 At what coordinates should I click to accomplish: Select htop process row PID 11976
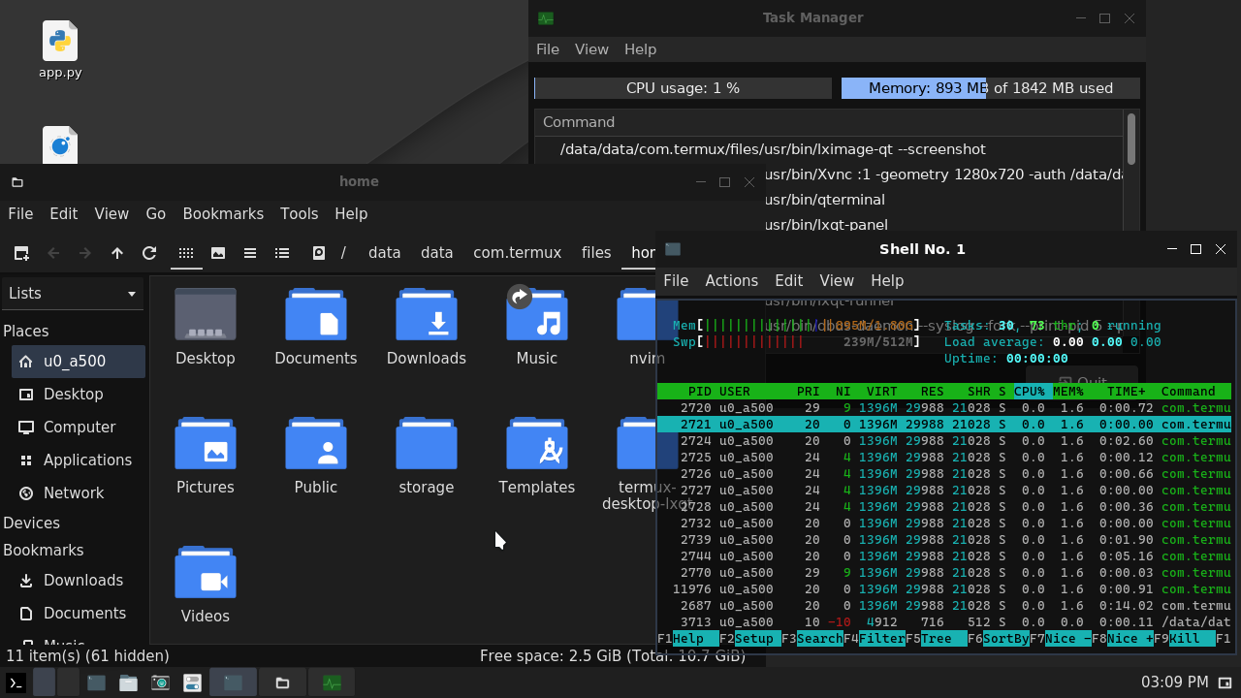click(944, 589)
